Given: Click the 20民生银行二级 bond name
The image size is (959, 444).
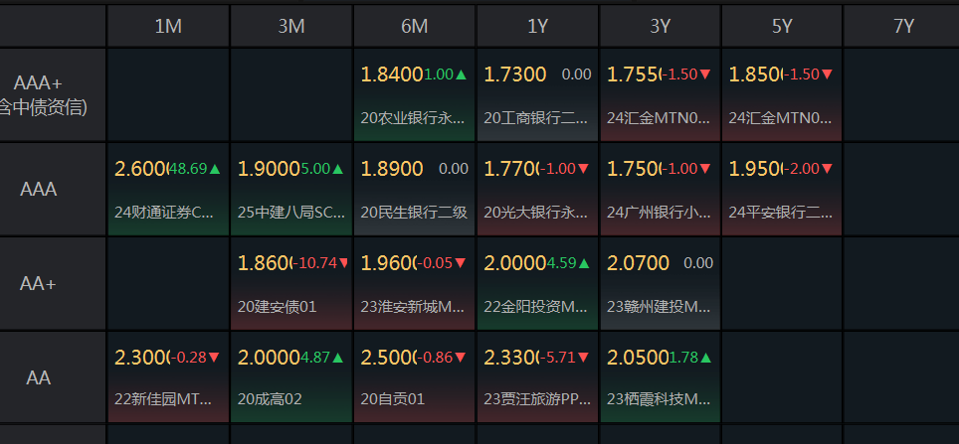Looking at the screenshot, I should coord(414,212).
